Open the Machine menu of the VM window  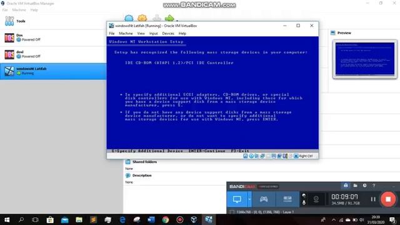coord(126,33)
